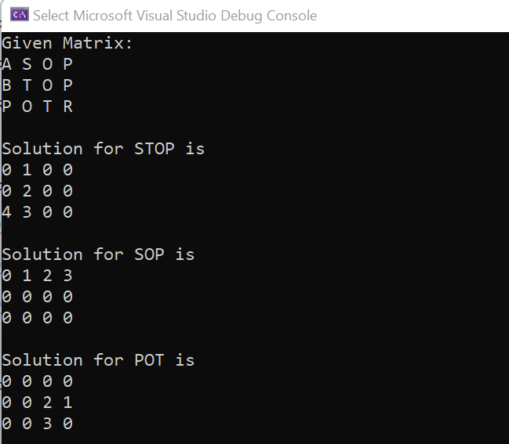
Task: Click the word STOP in the solution heading
Action: (x=155, y=149)
